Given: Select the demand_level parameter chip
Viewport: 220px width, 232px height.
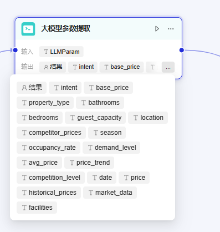Looking at the screenshot, I should [x=111, y=148].
